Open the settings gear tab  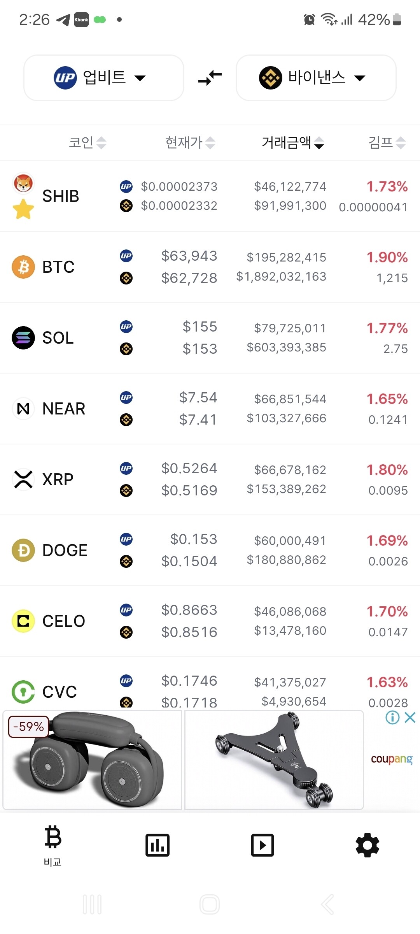coord(367,845)
